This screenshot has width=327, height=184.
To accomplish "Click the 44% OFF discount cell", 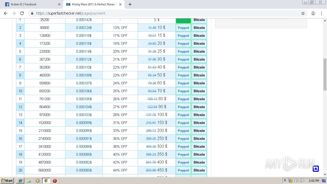I will (x=120, y=170).
